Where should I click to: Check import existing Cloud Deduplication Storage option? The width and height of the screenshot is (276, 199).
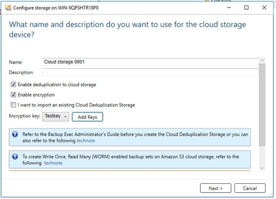pyautogui.click(x=13, y=105)
